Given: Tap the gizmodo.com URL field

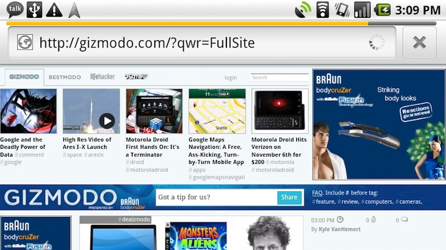Looking at the screenshot, I should point(202,43).
